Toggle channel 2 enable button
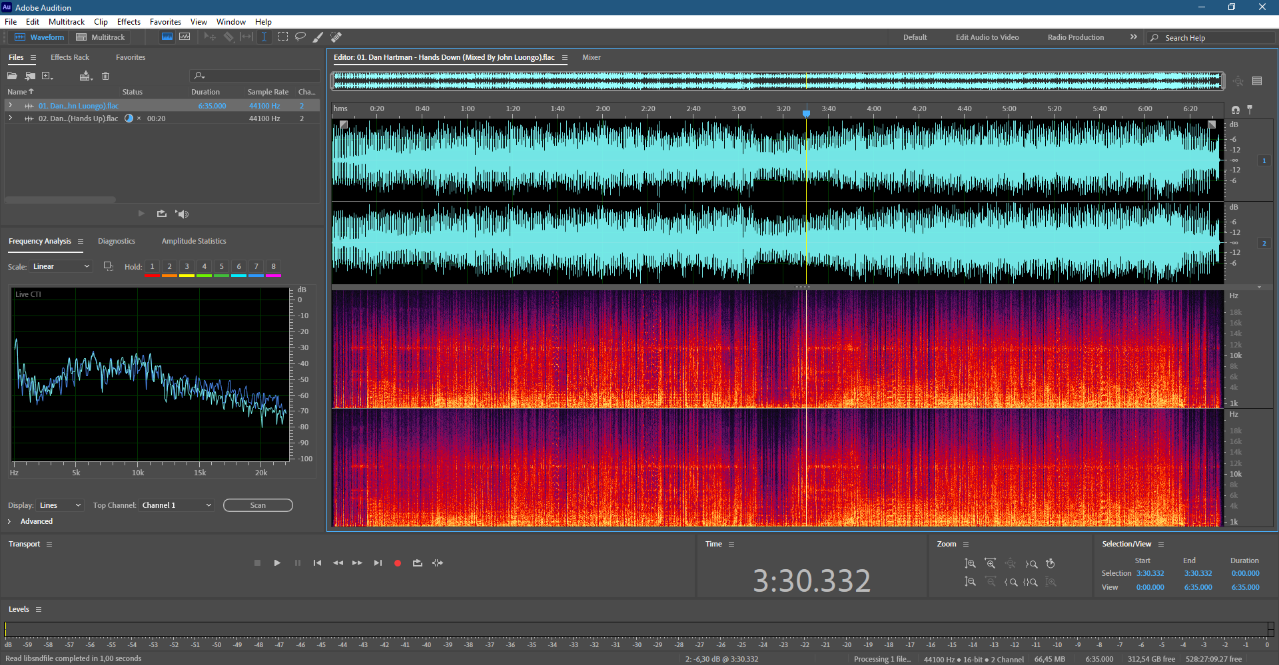1279x665 pixels. click(1264, 243)
